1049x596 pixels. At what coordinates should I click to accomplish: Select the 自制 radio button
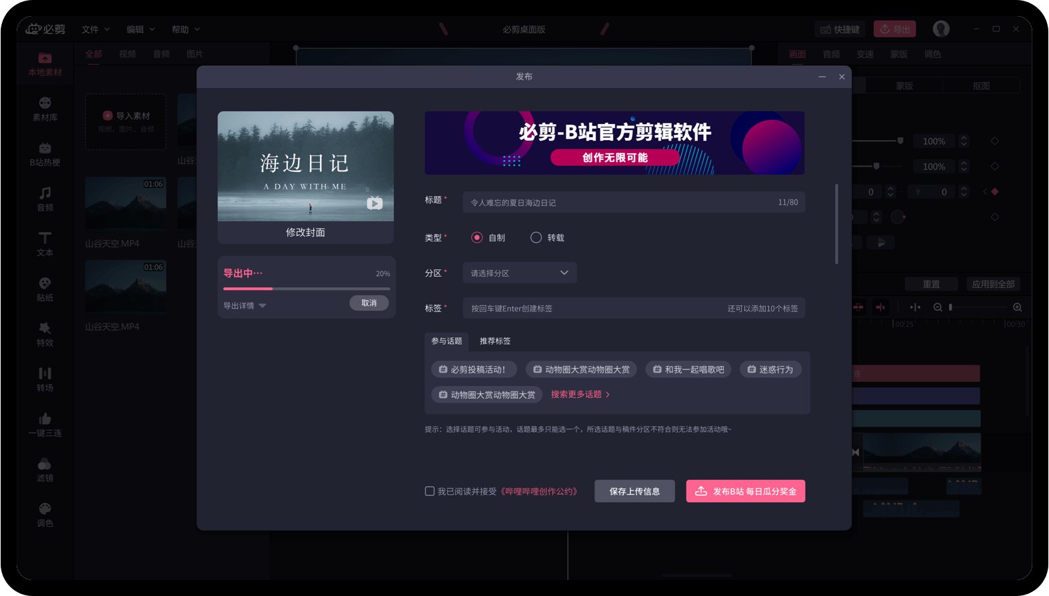click(477, 237)
